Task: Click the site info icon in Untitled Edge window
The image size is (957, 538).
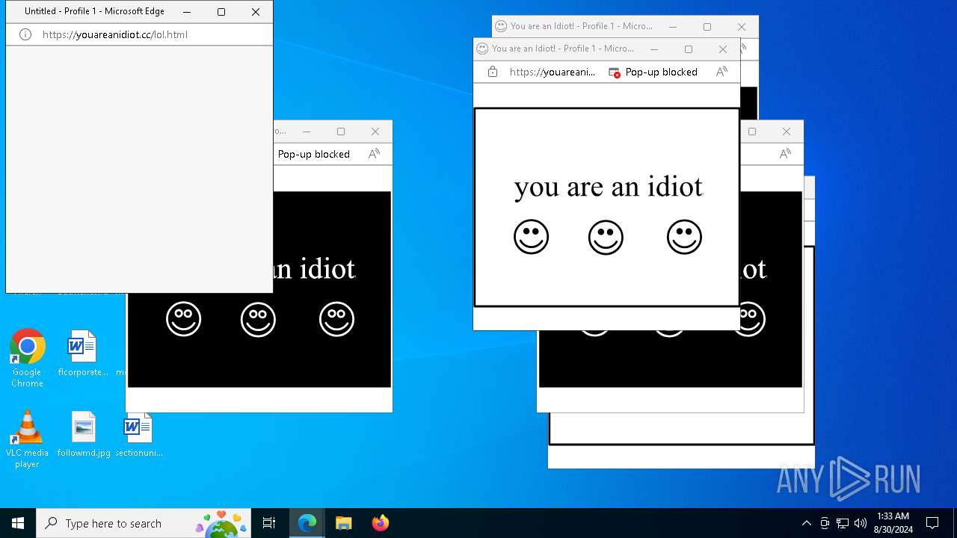Action: pos(25,34)
